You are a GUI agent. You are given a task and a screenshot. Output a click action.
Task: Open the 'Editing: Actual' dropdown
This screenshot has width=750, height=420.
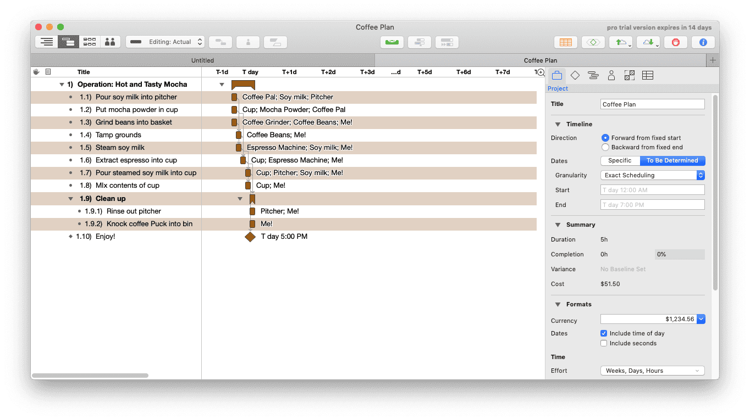pos(165,42)
